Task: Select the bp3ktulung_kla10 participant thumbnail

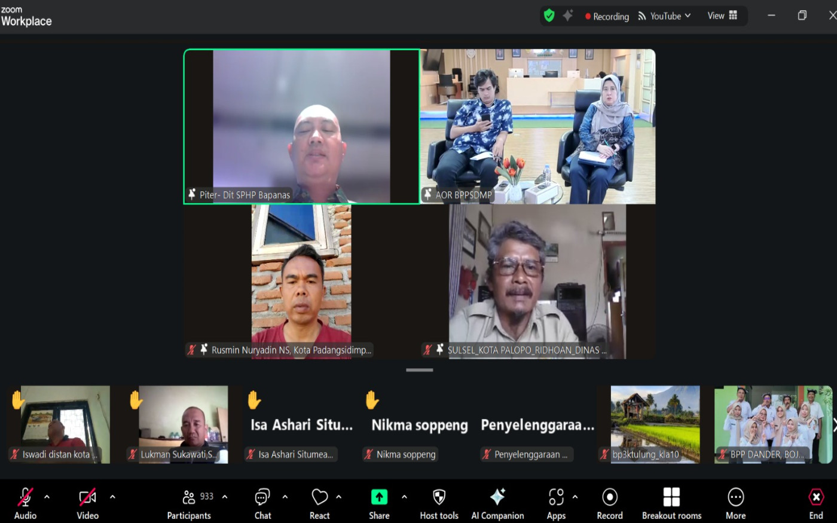Action: 655,424
